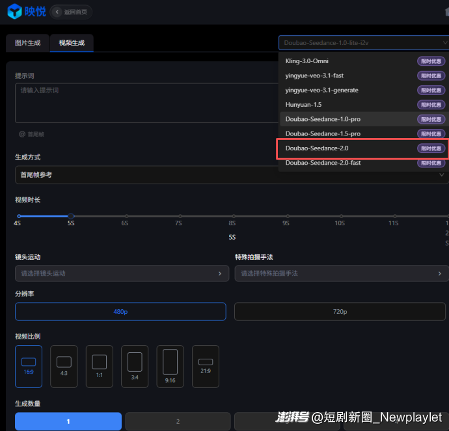Select generation count 1 button
The height and width of the screenshot is (431, 449).
[x=68, y=421]
